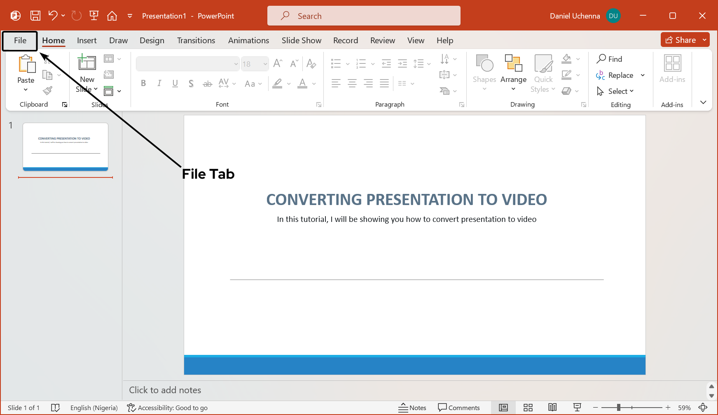This screenshot has width=718, height=415.
Task: Apply strikethrough formatting
Action: (207, 83)
